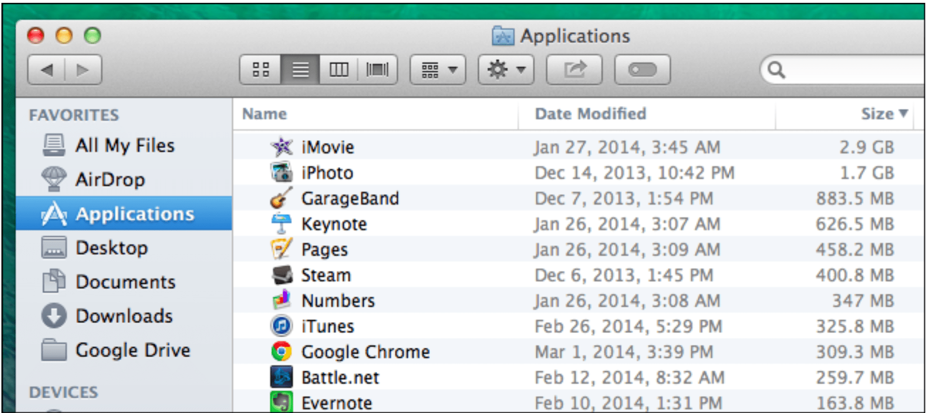Select the iMovie name text

click(328, 147)
